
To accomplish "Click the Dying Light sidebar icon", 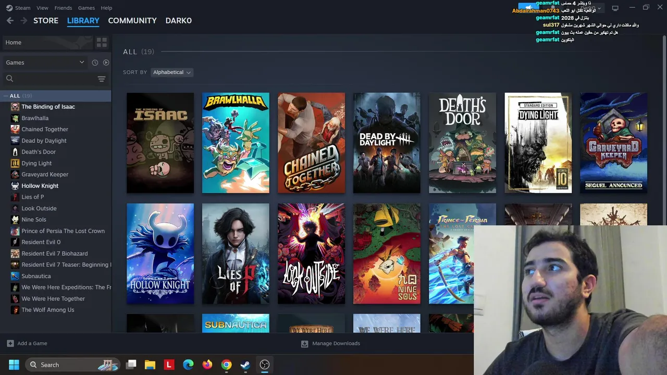I will coord(15,164).
